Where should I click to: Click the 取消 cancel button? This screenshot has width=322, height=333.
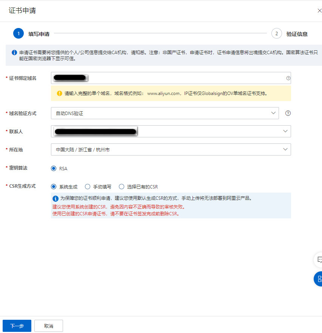click(48, 325)
